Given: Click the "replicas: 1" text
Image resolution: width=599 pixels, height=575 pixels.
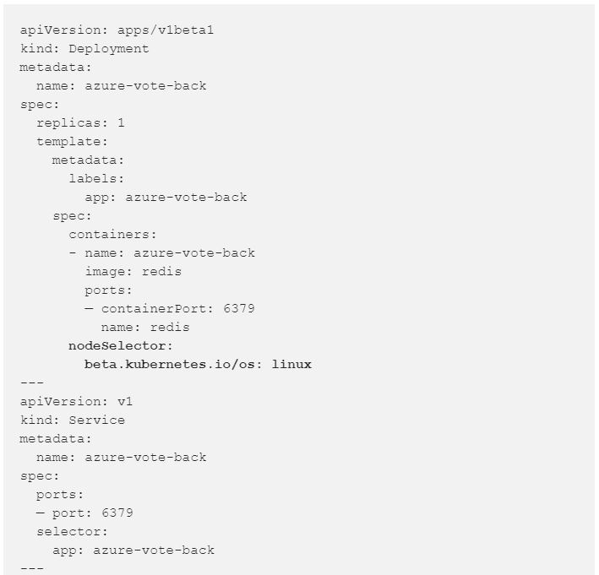Looking at the screenshot, I should pyautogui.click(x=80, y=122).
